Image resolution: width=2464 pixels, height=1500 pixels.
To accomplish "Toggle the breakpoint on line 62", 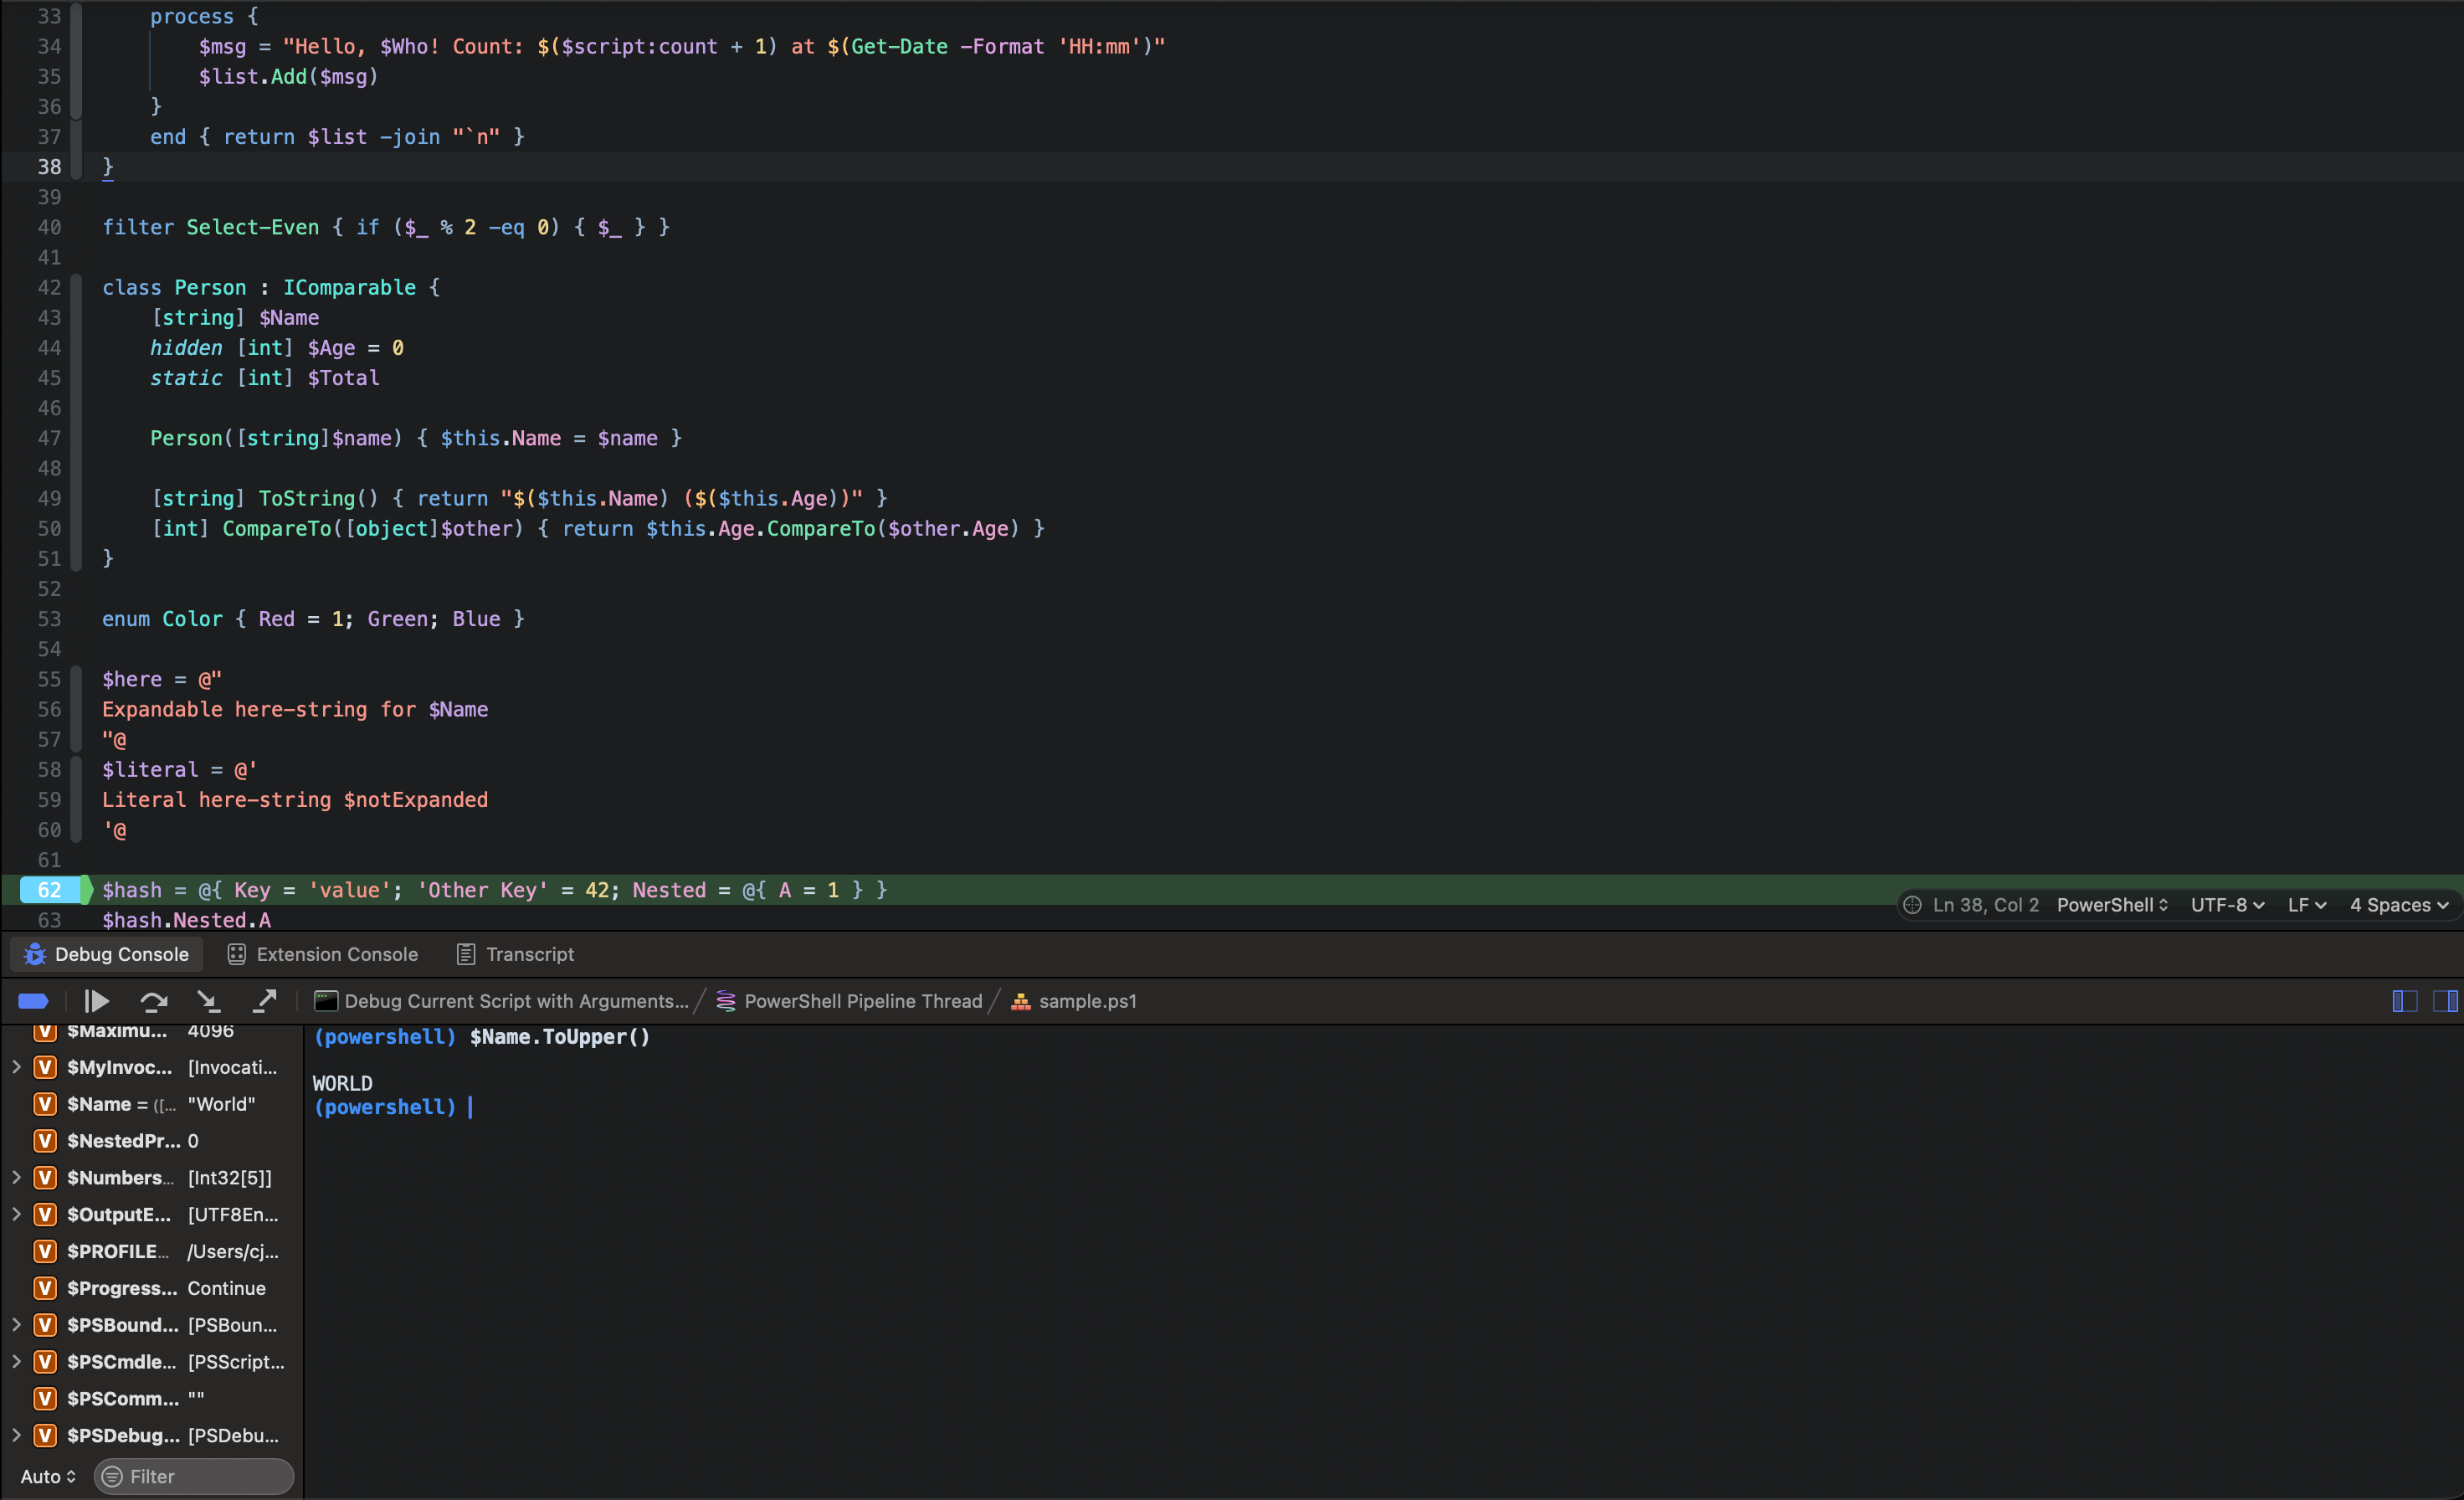I will [x=49, y=890].
